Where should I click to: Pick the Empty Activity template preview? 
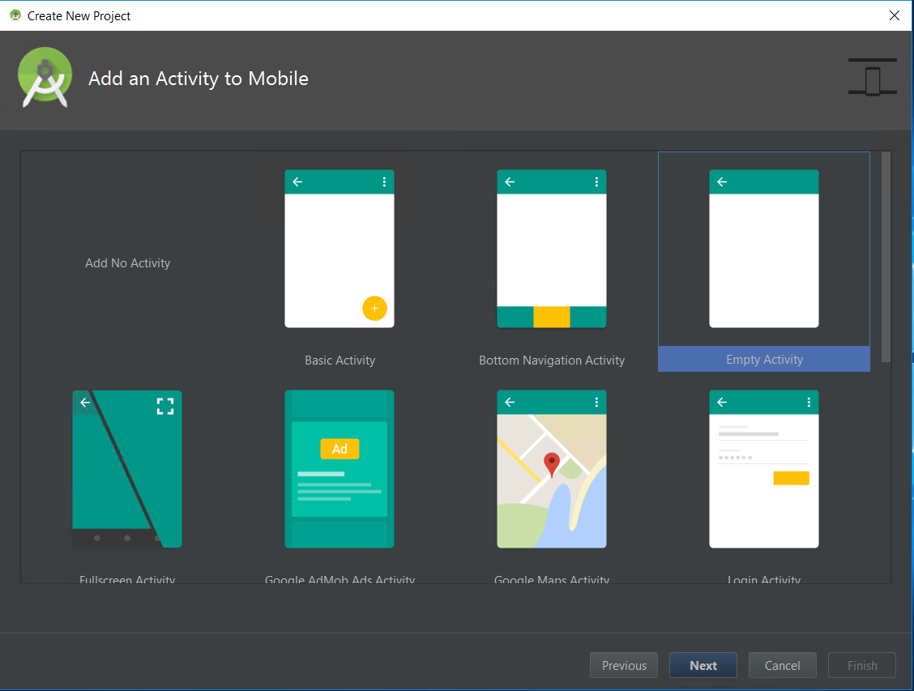click(x=763, y=249)
